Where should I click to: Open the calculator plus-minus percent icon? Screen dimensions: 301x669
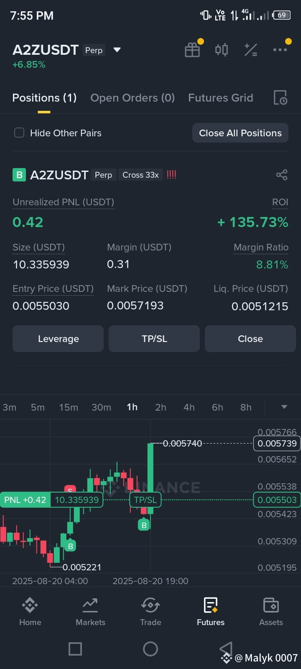pos(251,50)
